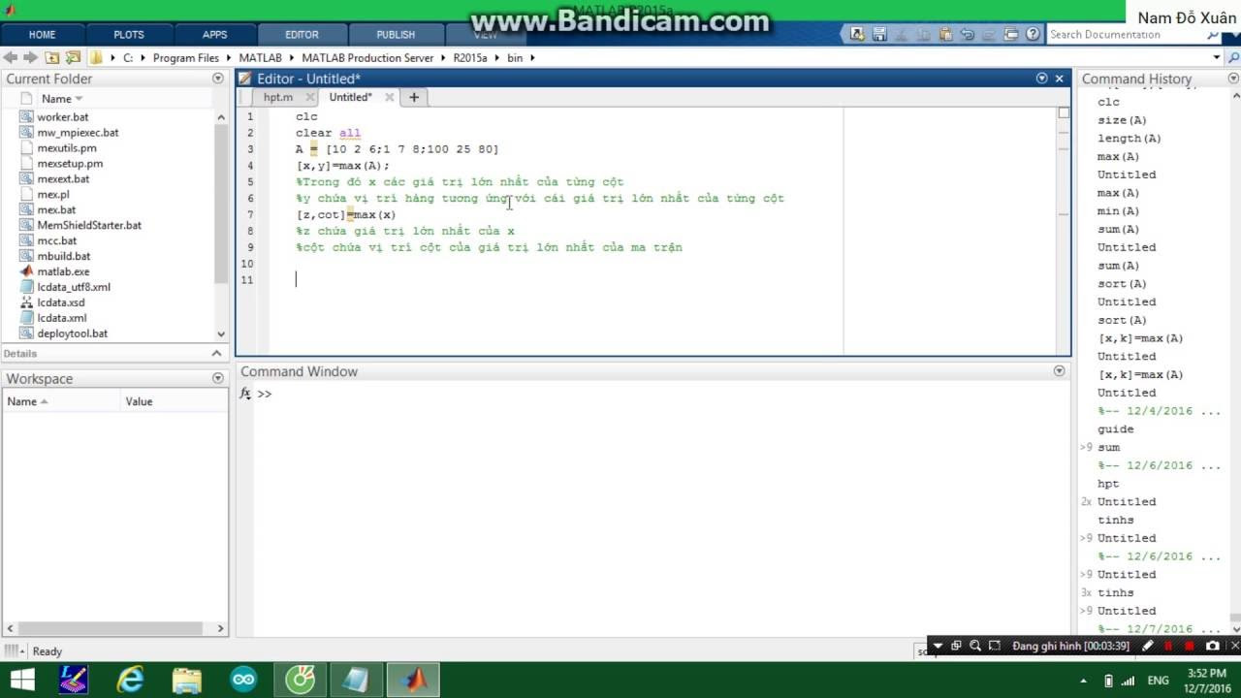Image resolution: width=1241 pixels, height=698 pixels.
Task: Click the ENG language indicator
Action: coord(1158,681)
